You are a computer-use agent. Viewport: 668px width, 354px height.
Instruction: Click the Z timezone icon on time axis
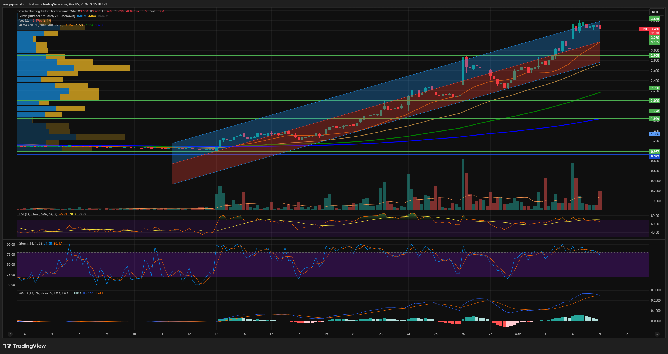[10, 334]
